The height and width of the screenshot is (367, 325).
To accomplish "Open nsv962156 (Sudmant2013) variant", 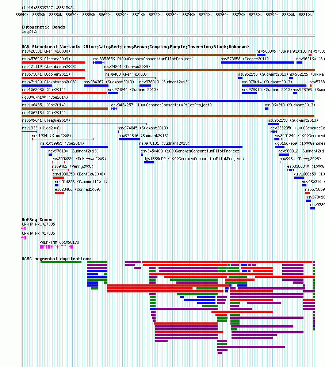I will tap(263, 75).
